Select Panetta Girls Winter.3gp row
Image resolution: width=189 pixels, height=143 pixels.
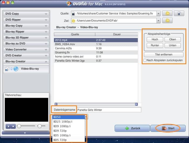pos(96,61)
